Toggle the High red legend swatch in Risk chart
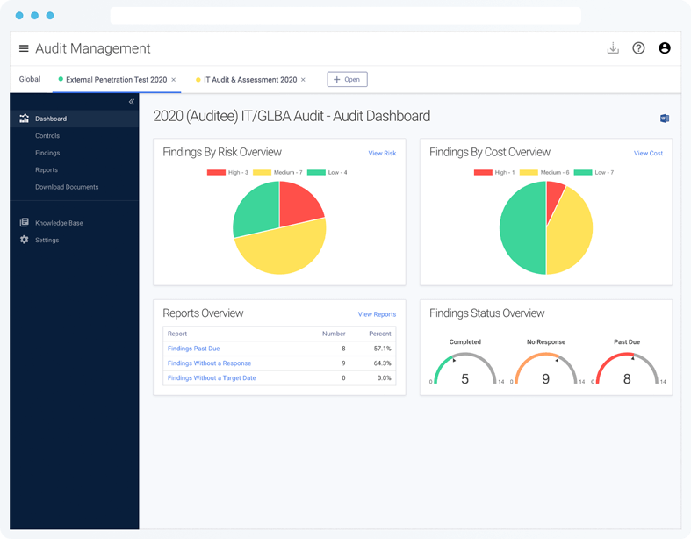This screenshot has width=691, height=539. (x=216, y=173)
